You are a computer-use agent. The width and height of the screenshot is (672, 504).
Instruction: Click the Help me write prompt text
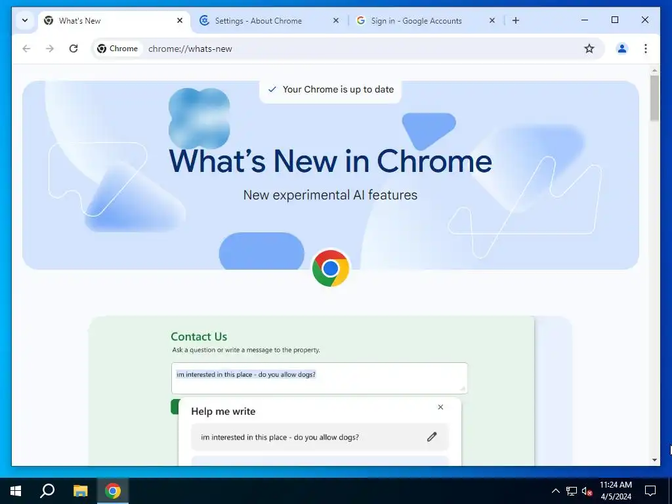tap(280, 437)
